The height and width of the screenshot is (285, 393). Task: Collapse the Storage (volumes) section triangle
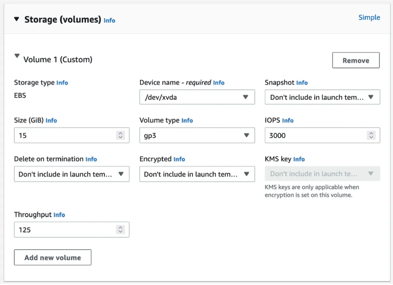tap(17, 19)
